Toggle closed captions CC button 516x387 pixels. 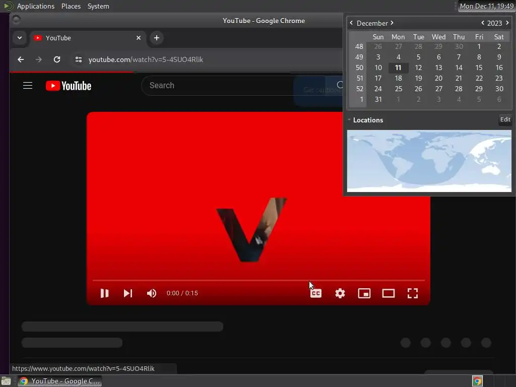point(316,293)
